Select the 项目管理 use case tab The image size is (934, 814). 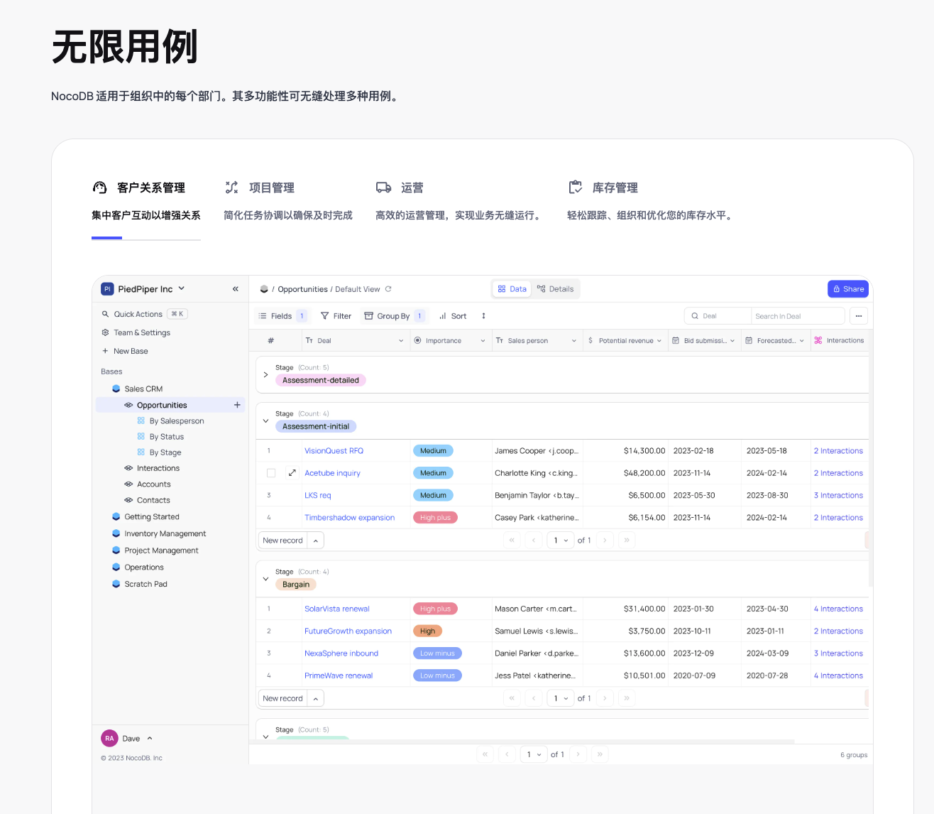(271, 188)
